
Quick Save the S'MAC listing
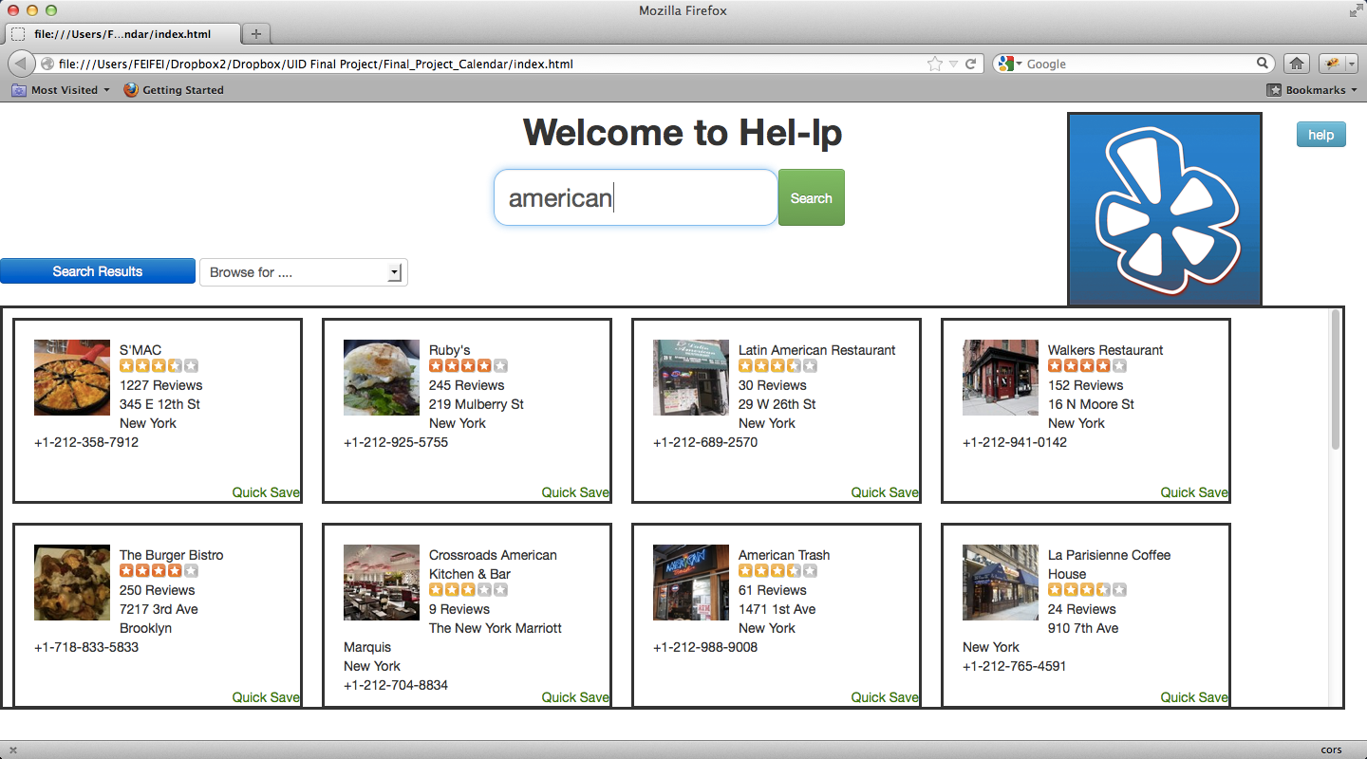coord(266,492)
